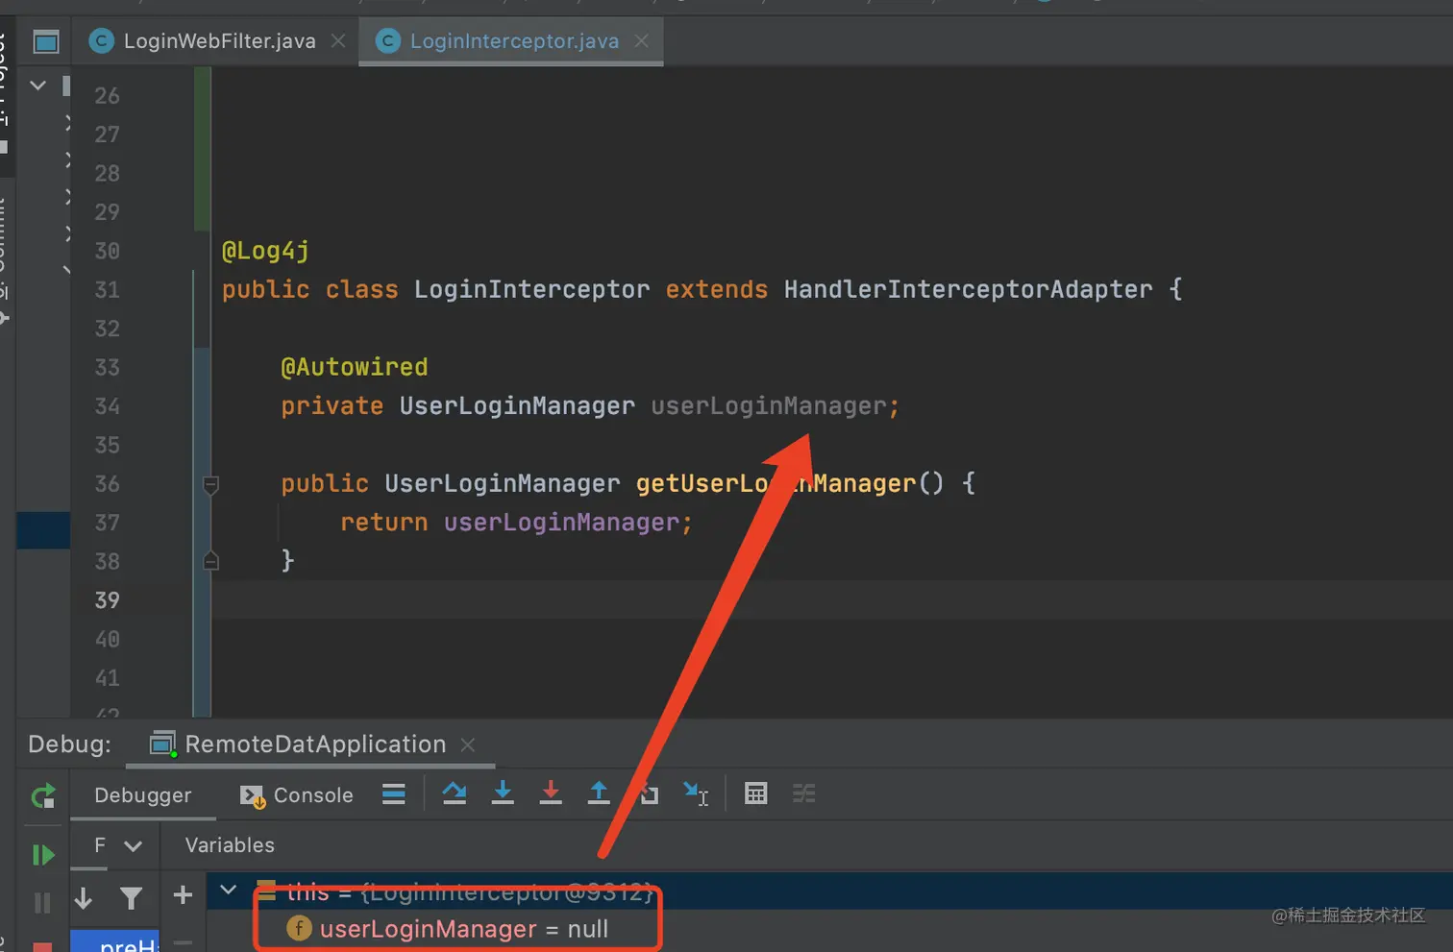Switch to the LoginWebFilter.java editor tab

point(217,41)
